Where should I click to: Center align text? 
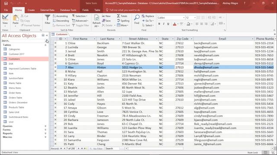pyautogui.click(x=201, y=24)
